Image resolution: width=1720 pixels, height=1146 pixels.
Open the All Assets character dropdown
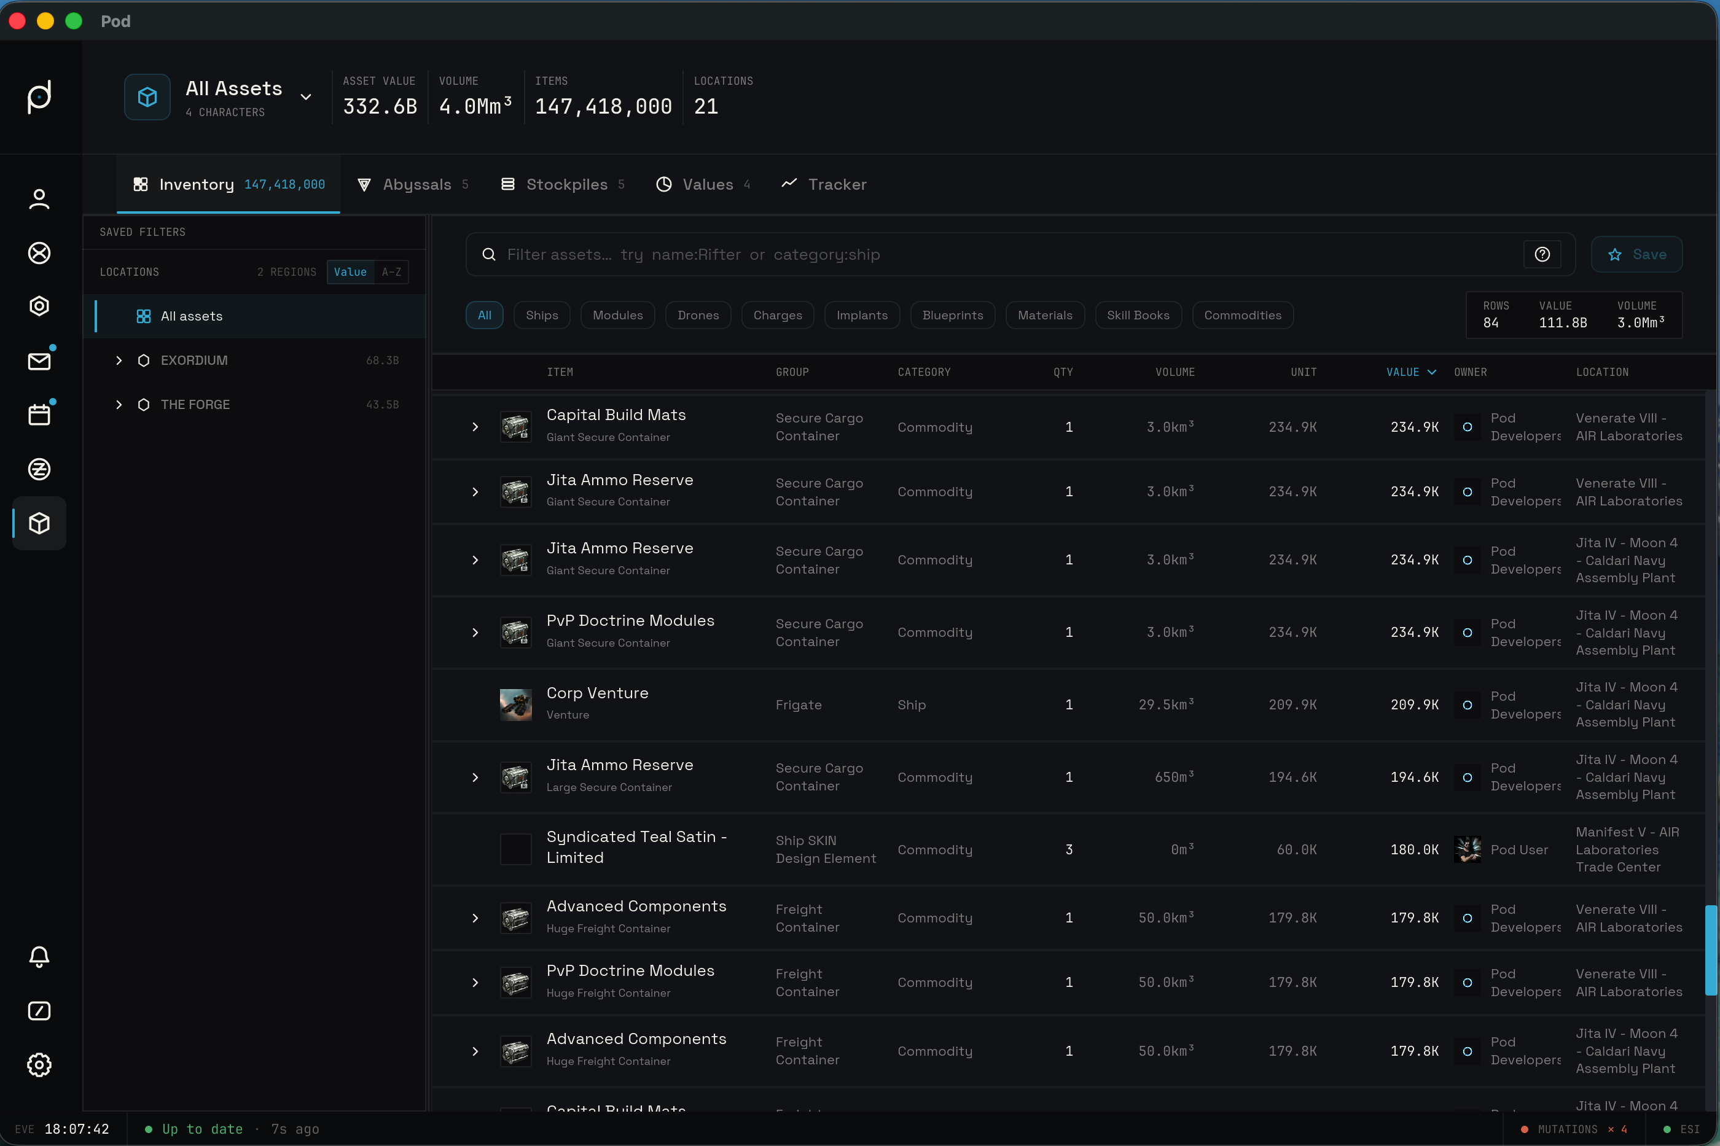point(307,96)
